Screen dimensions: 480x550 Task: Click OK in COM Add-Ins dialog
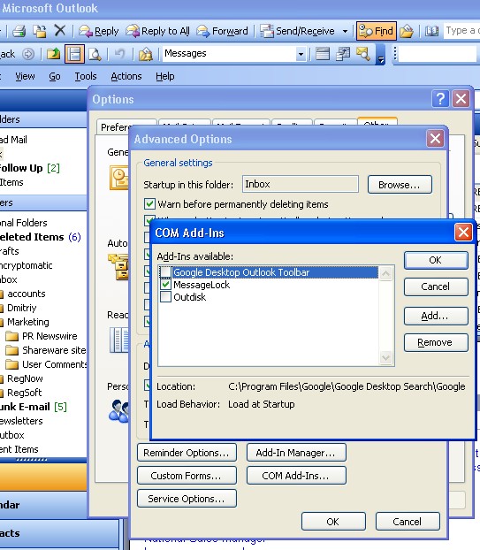(x=436, y=260)
